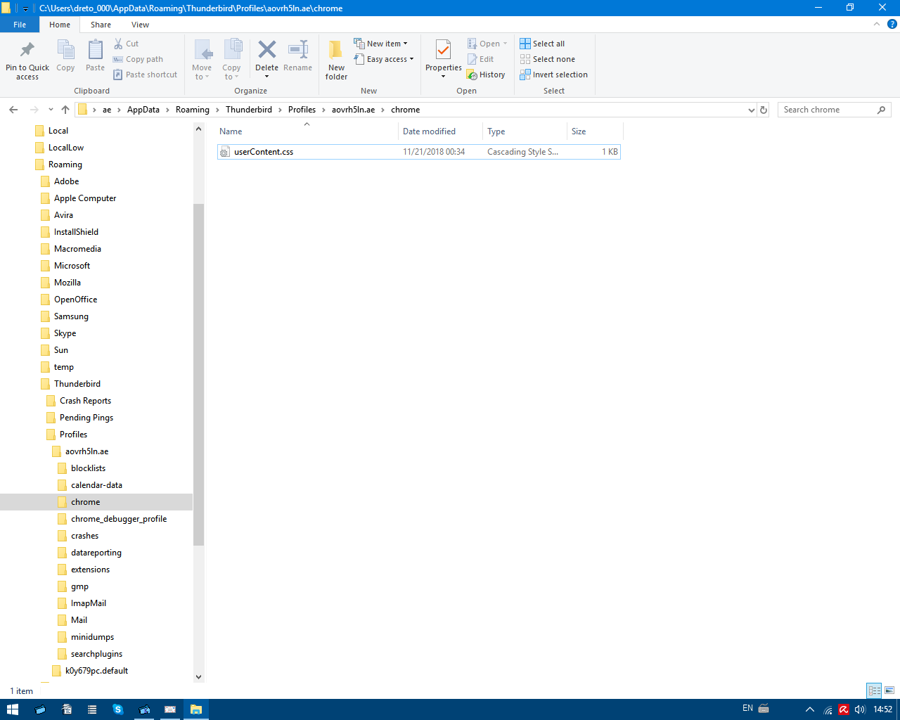900x720 pixels.
Task: Open the File menu
Action: 20,25
